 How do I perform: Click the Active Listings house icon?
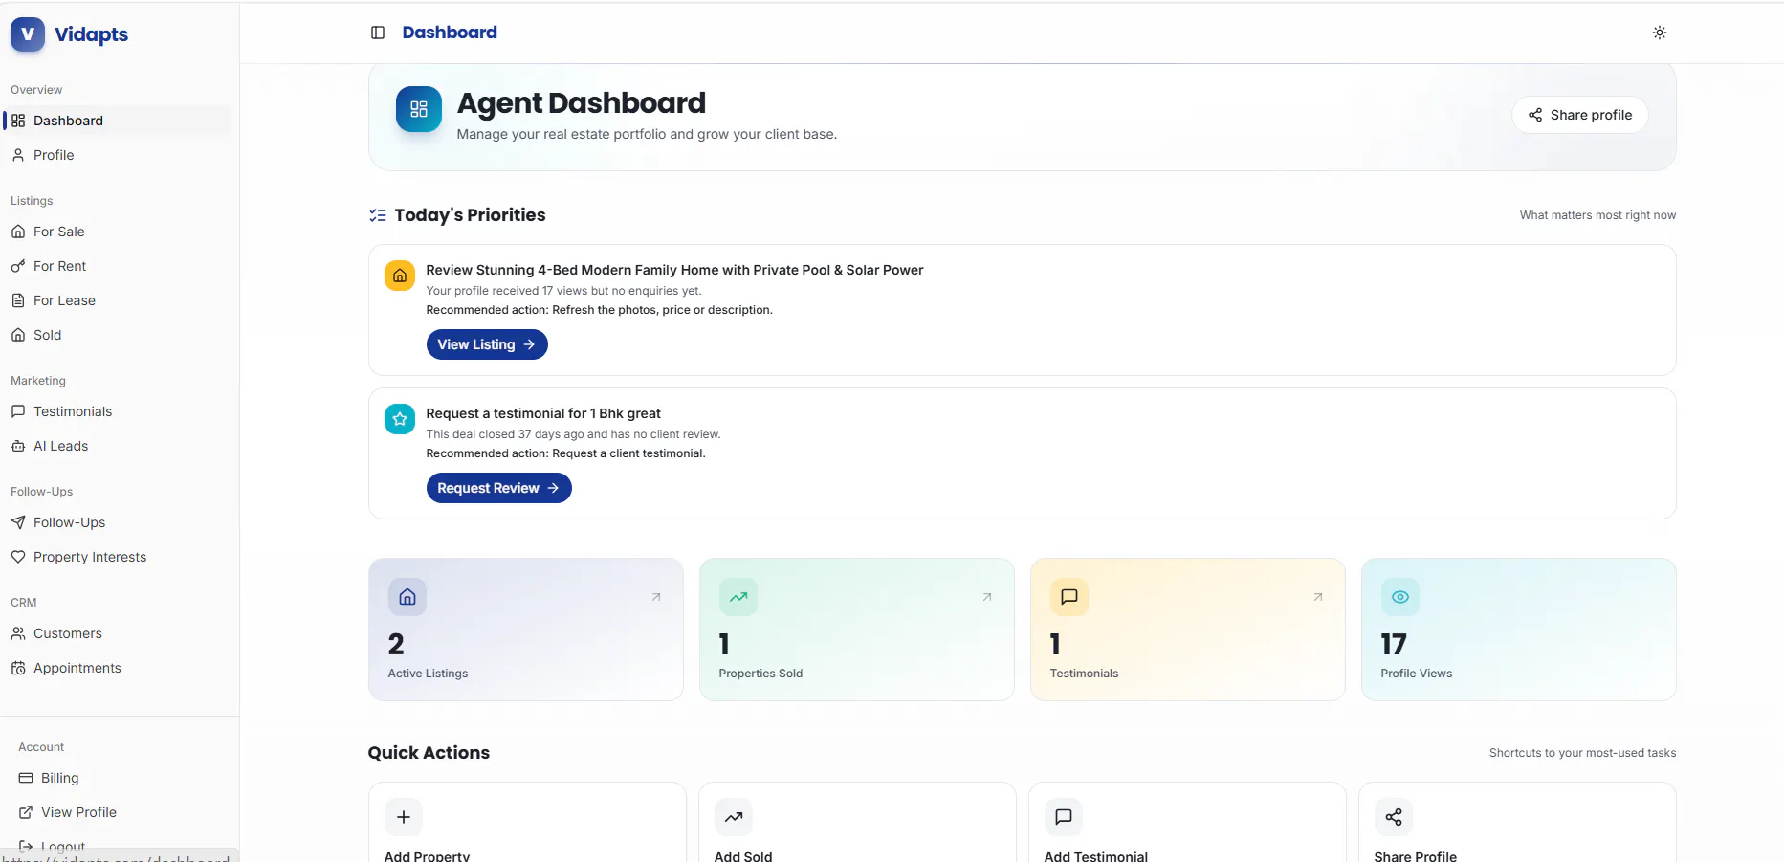[407, 597]
